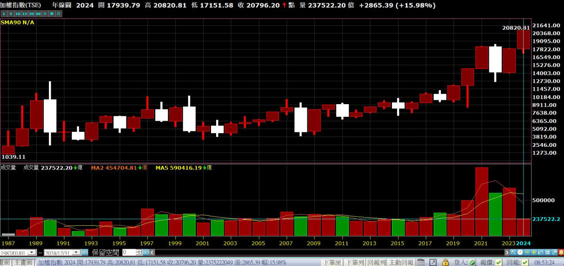Screen dimensions: 564x266
Task: Switch chart to 30-minute timeframe
Action: pos(31,14)
